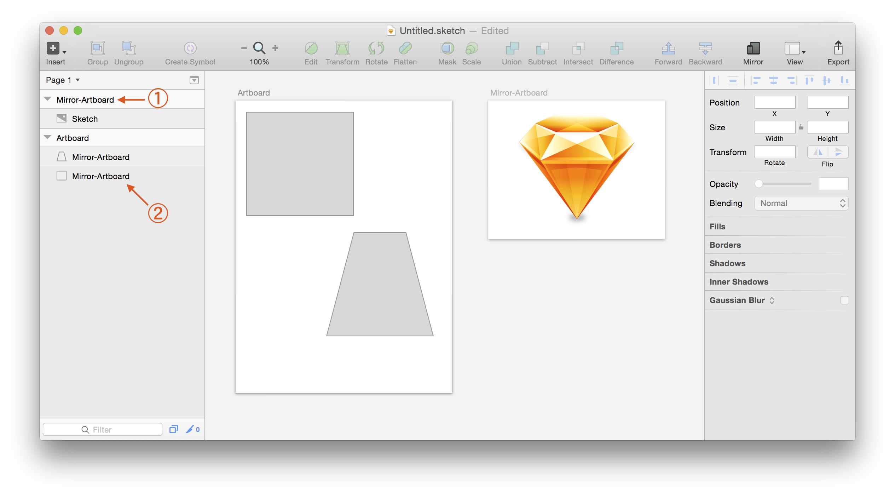Click the Shadows section header

click(727, 263)
